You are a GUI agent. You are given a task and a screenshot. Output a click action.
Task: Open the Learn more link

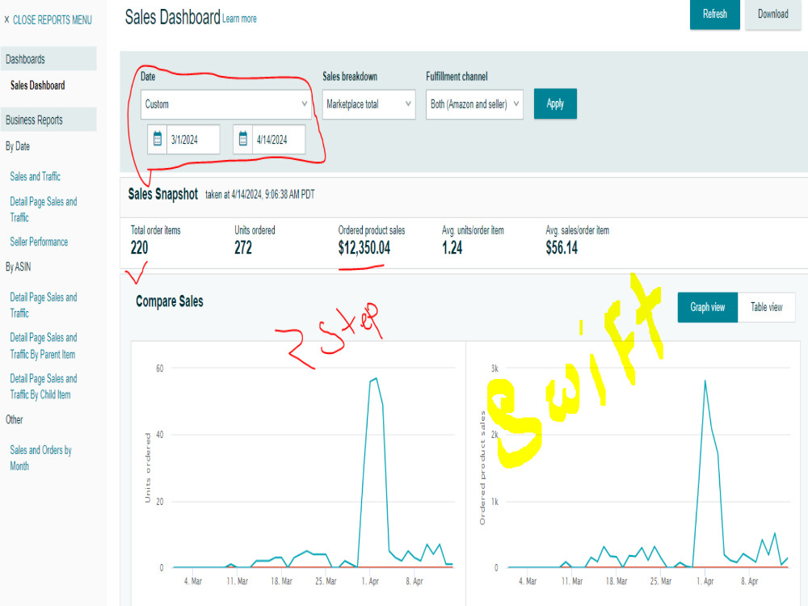[x=240, y=19]
